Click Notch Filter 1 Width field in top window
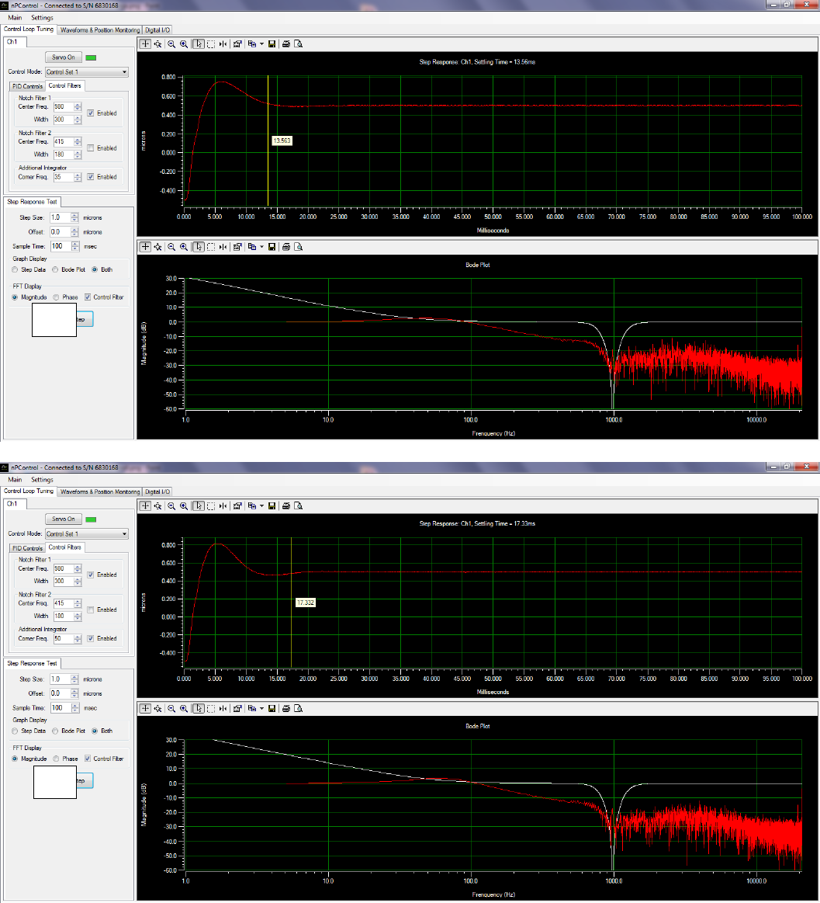 64,120
